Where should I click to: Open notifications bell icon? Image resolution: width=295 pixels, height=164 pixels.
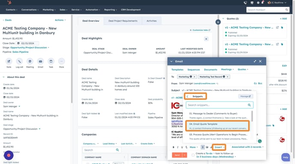tap(262, 3)
